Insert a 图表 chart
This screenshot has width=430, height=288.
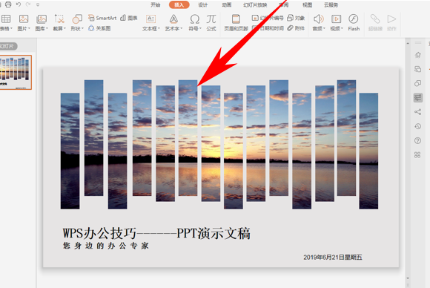(x=129, y=18)
